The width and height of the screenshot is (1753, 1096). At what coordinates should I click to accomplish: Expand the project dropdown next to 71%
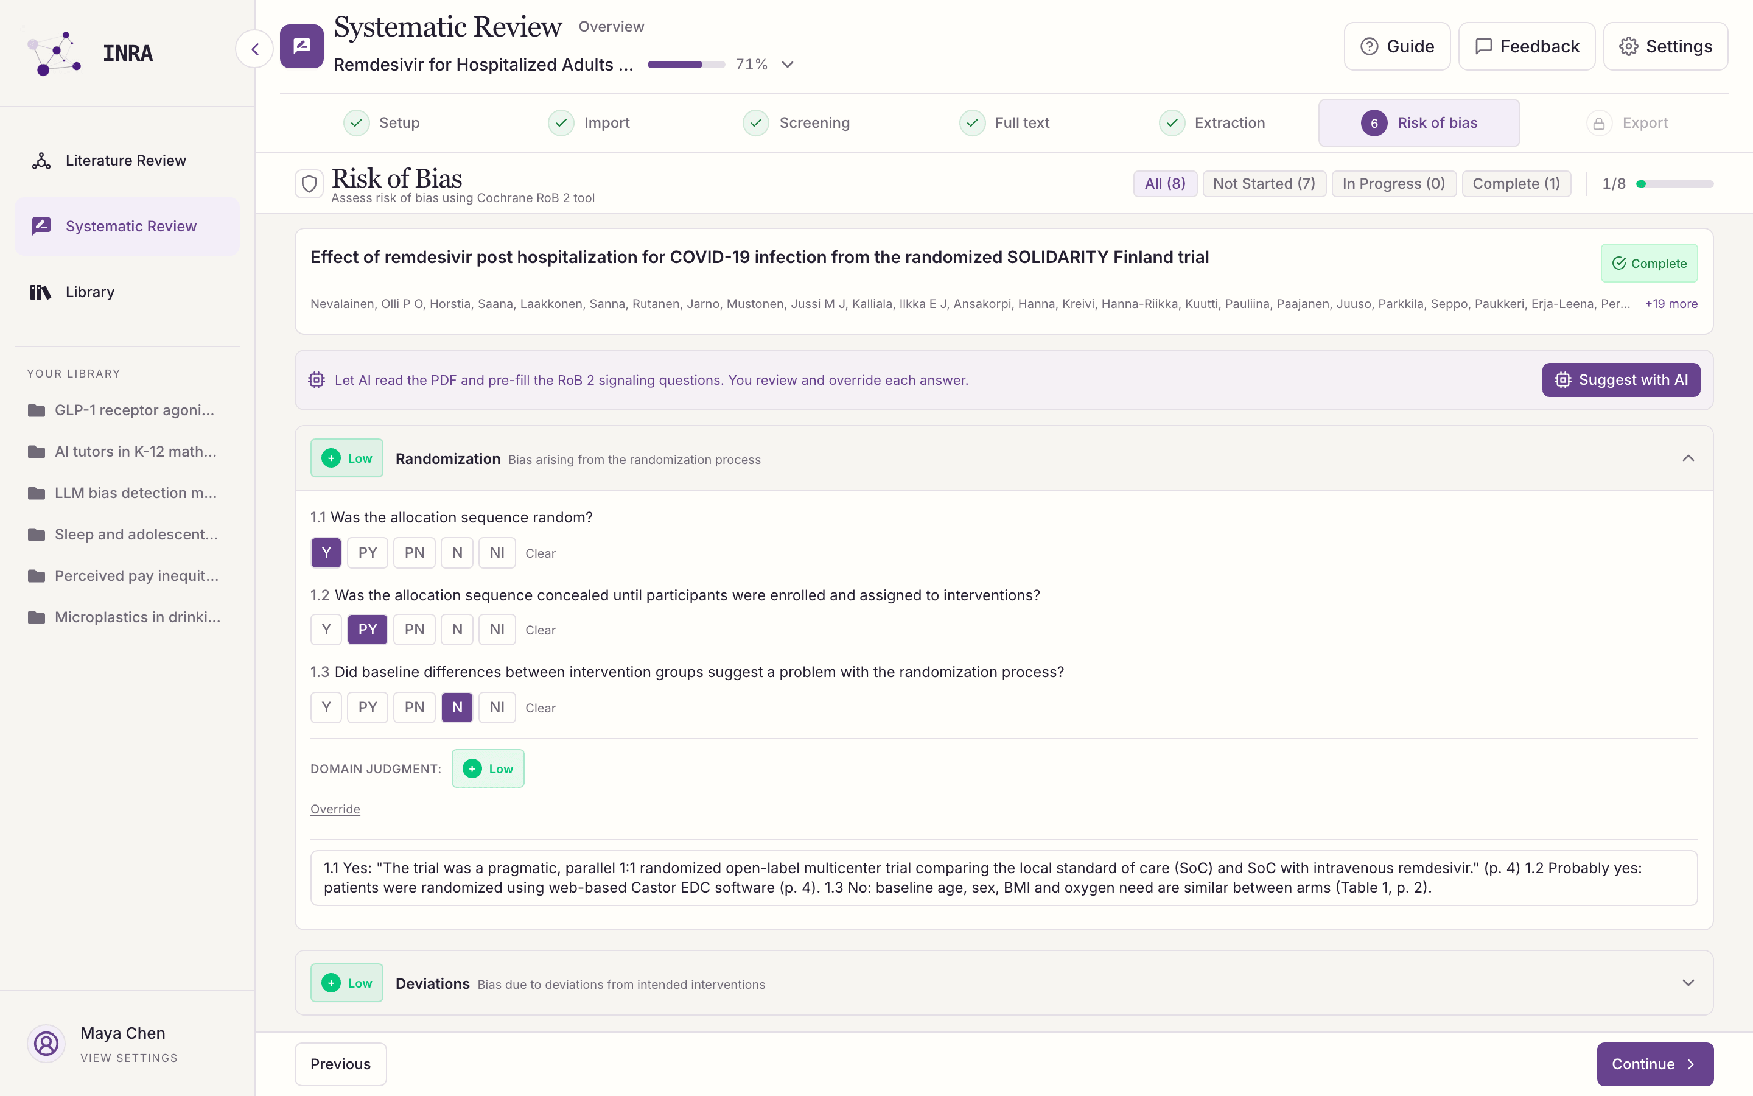click(x=788, y=65)
